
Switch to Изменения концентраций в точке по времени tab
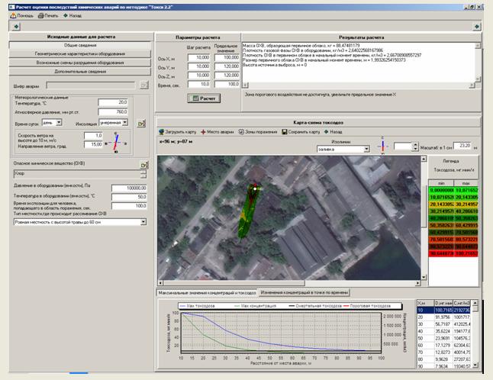(304, 293)
